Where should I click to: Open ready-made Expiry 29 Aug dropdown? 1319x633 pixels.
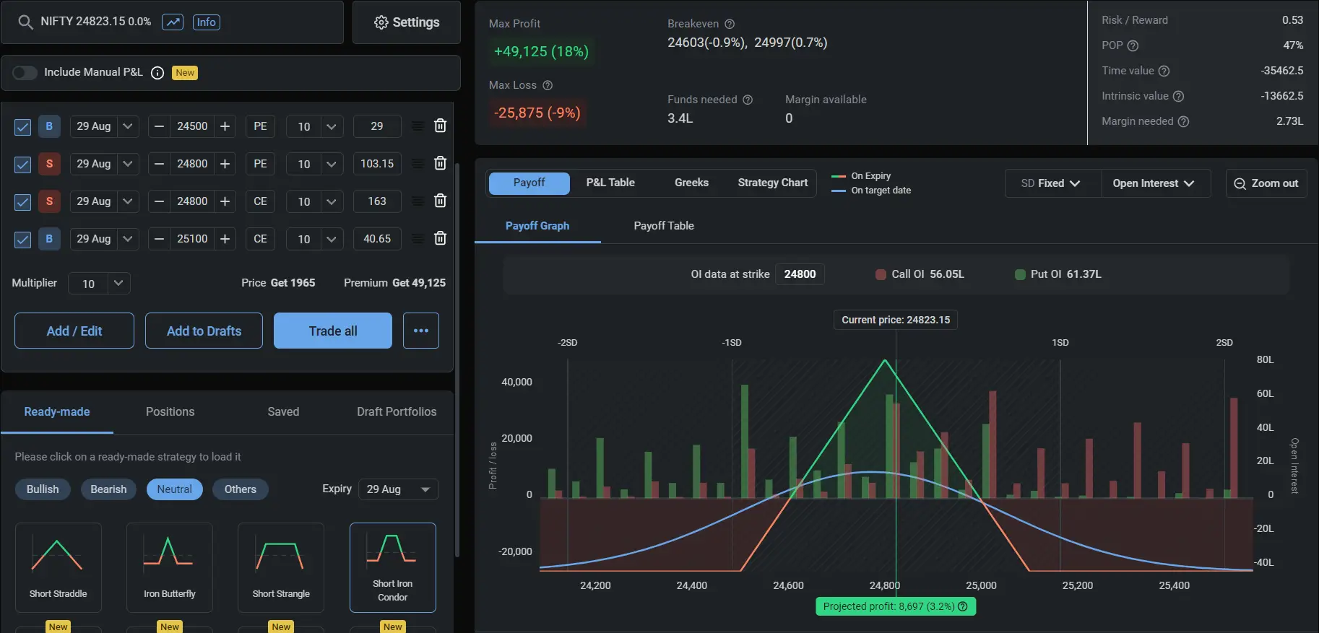point(398,489)
